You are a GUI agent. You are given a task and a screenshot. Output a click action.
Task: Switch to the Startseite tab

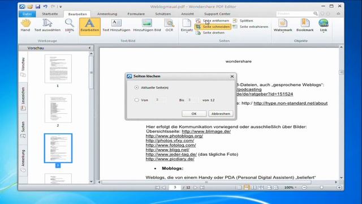click(x=50, y=14)
